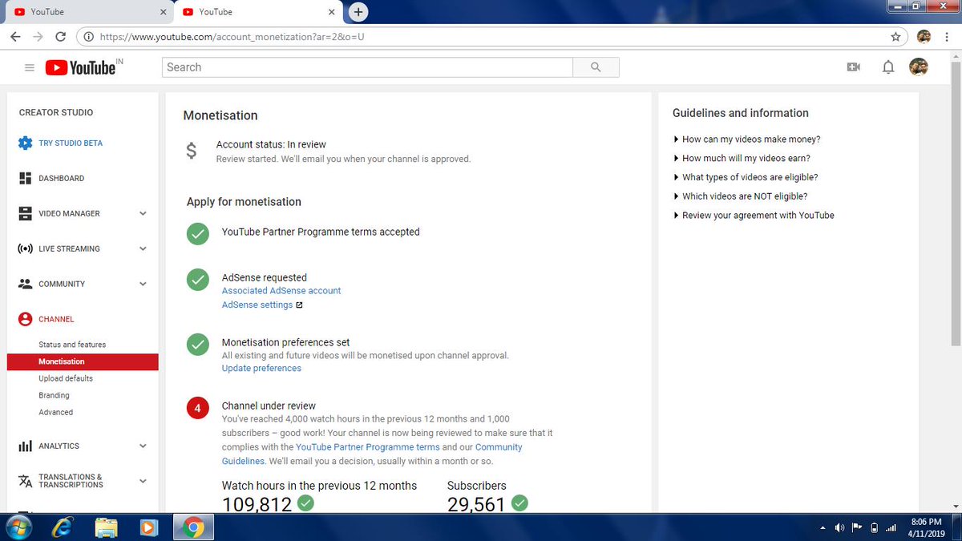Open YouTube Partner Programme terms link
Viewport: 962px width, 541px height.
pyautogui.click(x=368, y=447)
